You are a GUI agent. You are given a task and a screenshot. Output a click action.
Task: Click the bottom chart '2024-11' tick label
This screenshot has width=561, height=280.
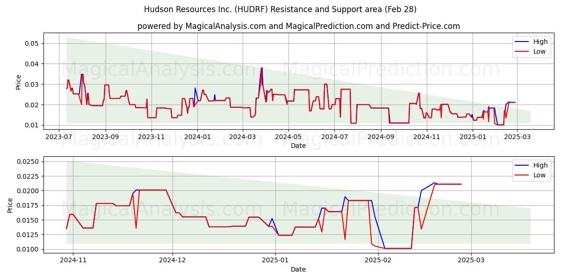point(73,260)
